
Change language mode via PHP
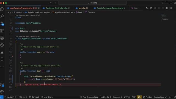click(x=134, y=97)
